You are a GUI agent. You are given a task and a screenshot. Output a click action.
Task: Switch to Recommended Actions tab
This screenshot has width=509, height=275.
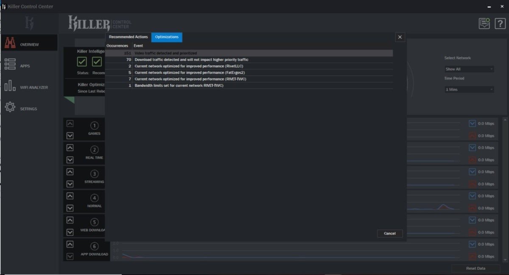pos(128,37)
